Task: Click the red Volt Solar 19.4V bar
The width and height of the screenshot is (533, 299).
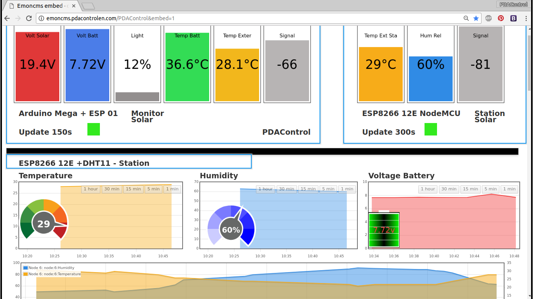Action: pyautogui.click(x=37, y=67)
